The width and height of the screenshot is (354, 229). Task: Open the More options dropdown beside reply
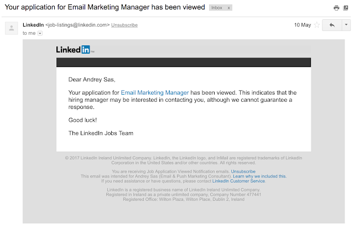(x=346, y=25)
